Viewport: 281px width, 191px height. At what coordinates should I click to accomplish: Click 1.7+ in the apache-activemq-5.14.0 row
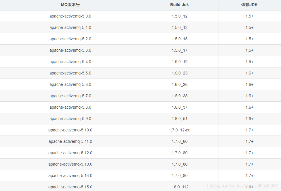(x=249, y=176)
